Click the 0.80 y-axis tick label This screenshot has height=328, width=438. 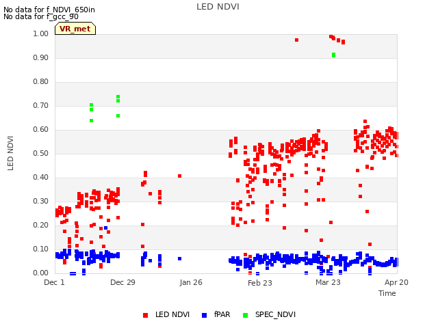[40, 82]
